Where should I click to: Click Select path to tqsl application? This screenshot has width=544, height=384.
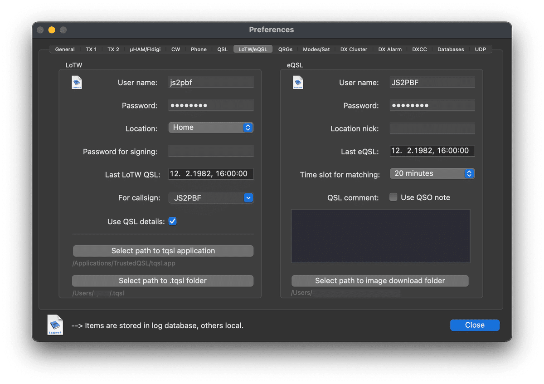pyautogui.click(x=163, y=251)
